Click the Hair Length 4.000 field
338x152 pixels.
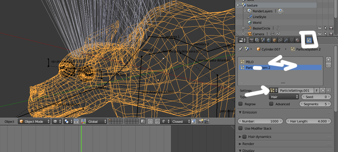click(x=308, y=121)
